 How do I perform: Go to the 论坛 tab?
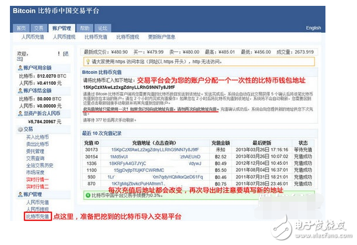point(103,28)
